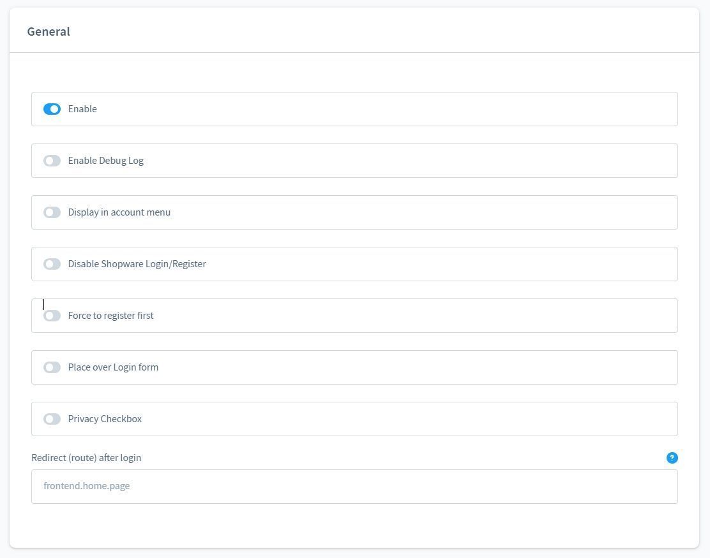
Task: Click the header bar right of General title
Action: pos(383,31)
